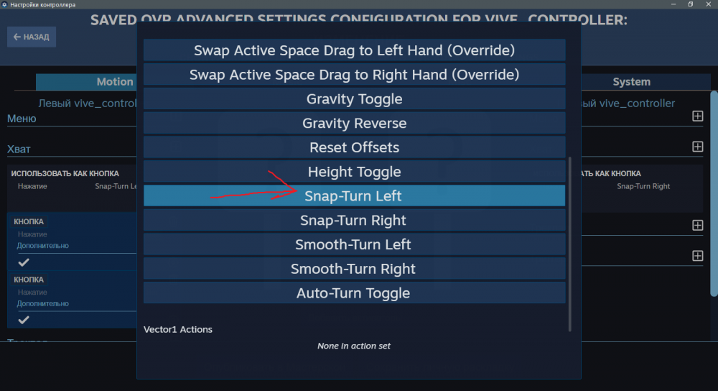Click the plus icon just below the Snap-Turn Right binding
Viewport: 718px width, 391px height.
pyautogui.click(x=697, y=225)
